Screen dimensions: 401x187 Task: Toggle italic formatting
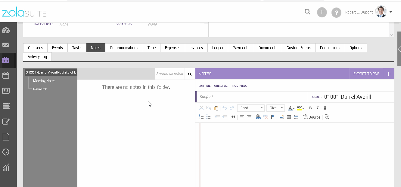pos(318,108)
